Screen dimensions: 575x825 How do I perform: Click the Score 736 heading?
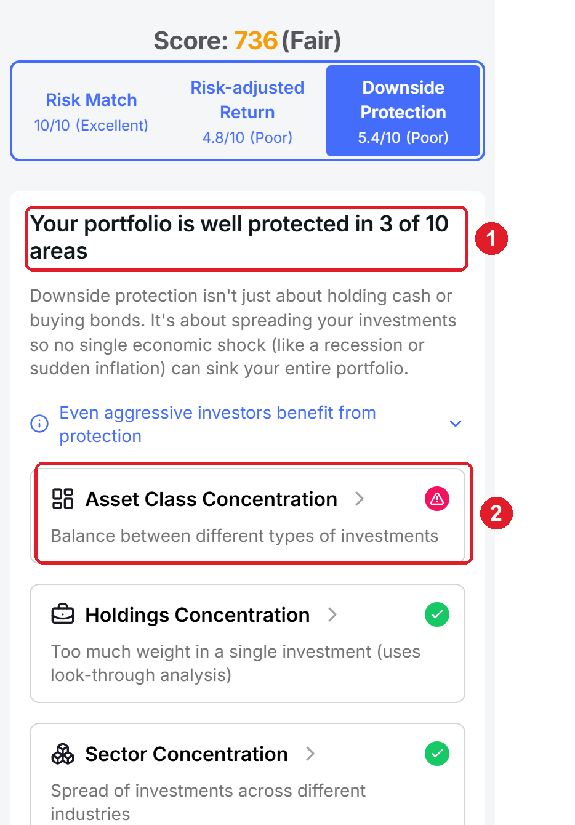tap(247, 41)
